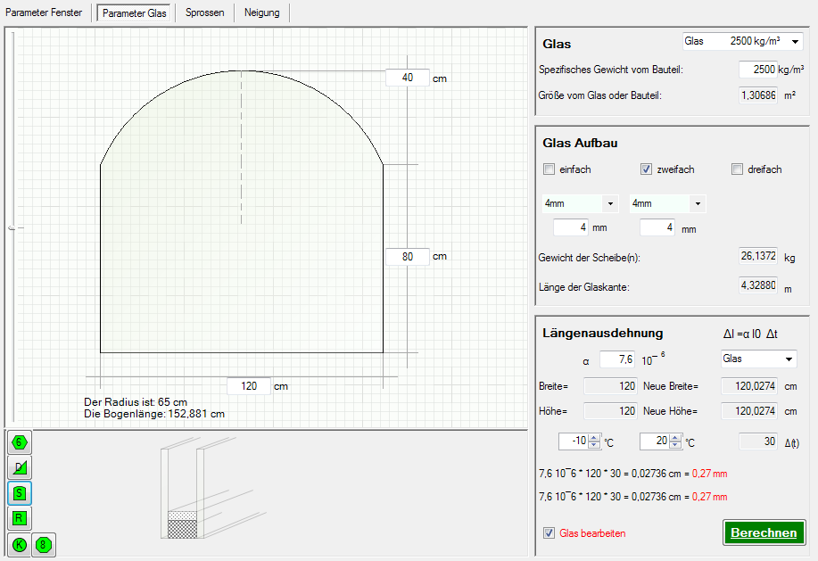Pick the arched 'S' shape button
Viewport: 818px width, 561px height.
(x=20, y=492)
